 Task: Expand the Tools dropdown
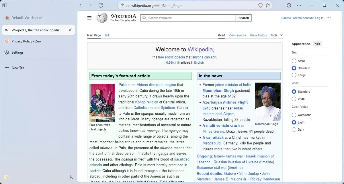276,35
